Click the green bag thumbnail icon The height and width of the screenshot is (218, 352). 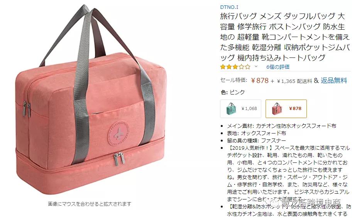coord(231,109)
